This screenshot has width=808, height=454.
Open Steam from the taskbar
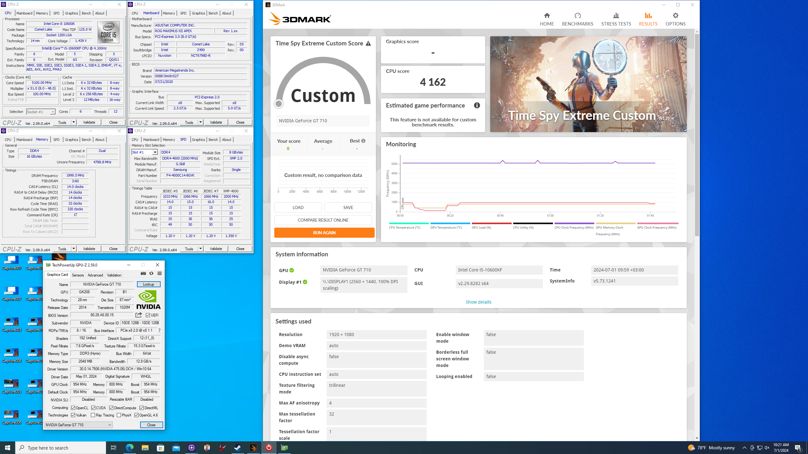coord(238,448)
